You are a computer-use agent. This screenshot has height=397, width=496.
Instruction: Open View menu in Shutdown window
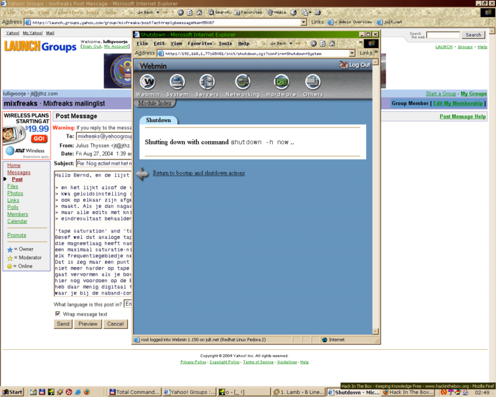point(176,44)
